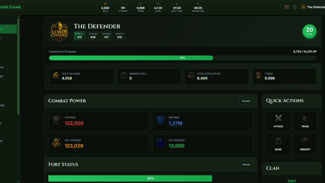The height and width of the screenshot is (183, 325).
Task: Open the settings gear icon in header
Action: [x=295, y=7]
